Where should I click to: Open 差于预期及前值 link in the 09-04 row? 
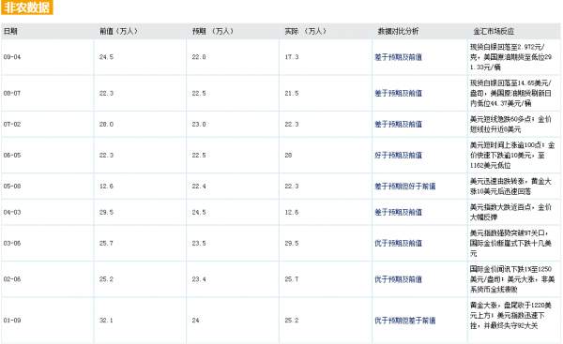[x=398, y=57]
